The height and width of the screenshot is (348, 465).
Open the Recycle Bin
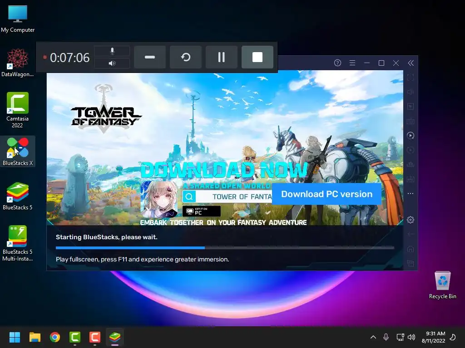coord(442,285)
